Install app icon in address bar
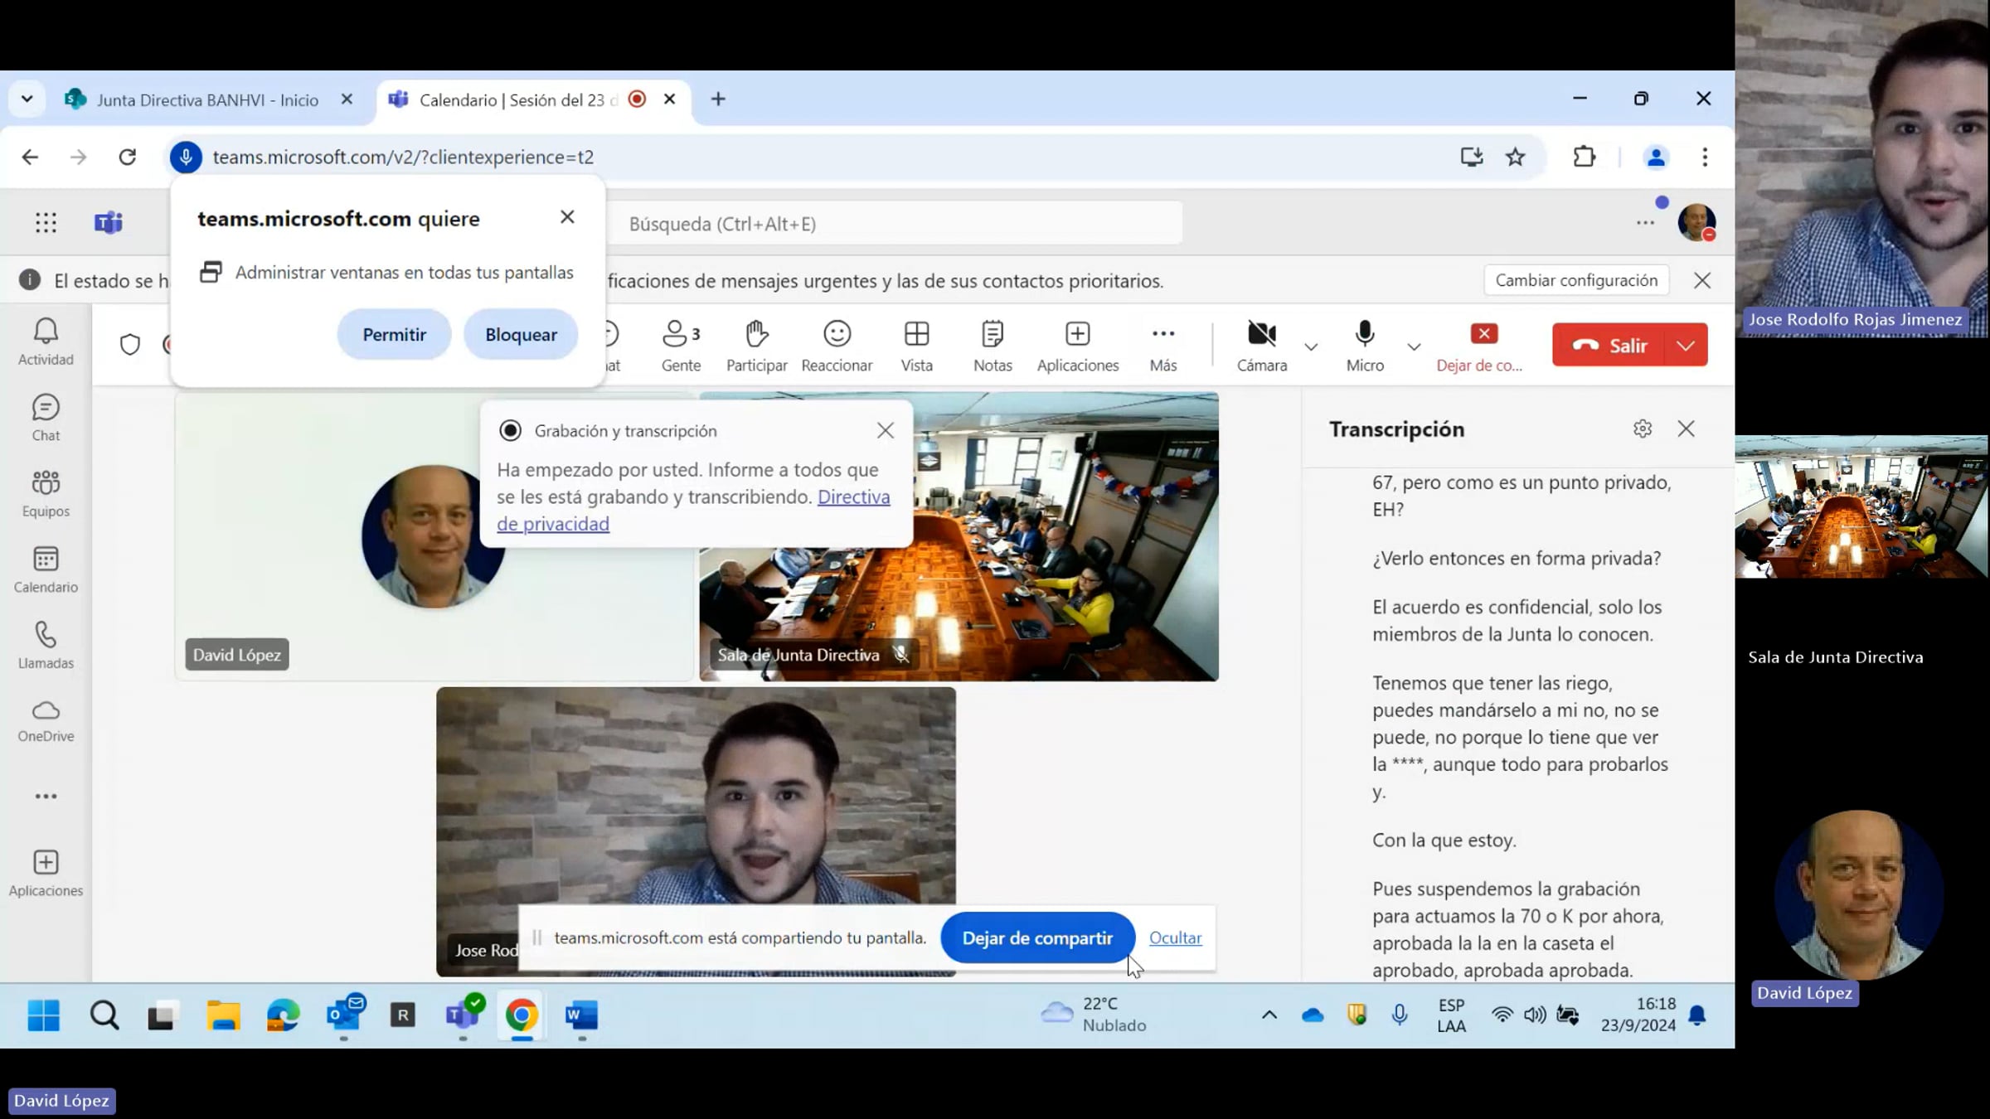1990x1119 pixels. pos(1471,157)
